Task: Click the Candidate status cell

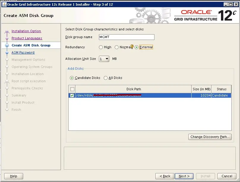Action: [x=221, y=95]
